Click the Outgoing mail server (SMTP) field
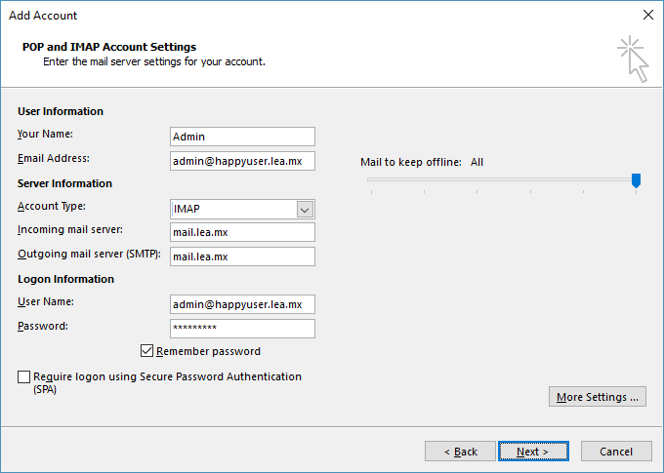 [242, 256]
